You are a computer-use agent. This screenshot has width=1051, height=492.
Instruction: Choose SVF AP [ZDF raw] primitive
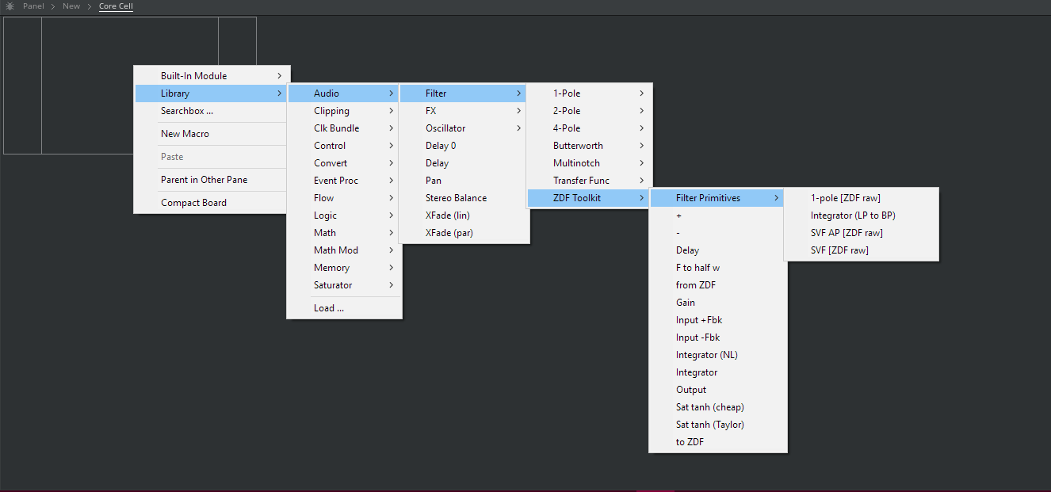[861, 233]
